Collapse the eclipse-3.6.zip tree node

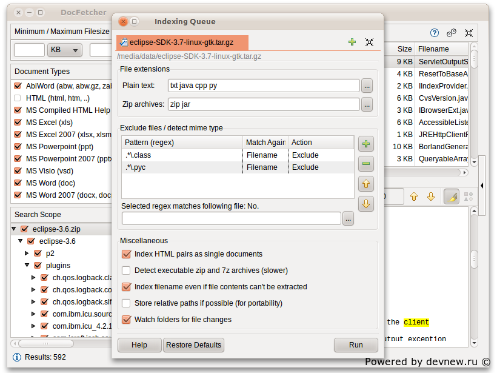click(14, 229)
